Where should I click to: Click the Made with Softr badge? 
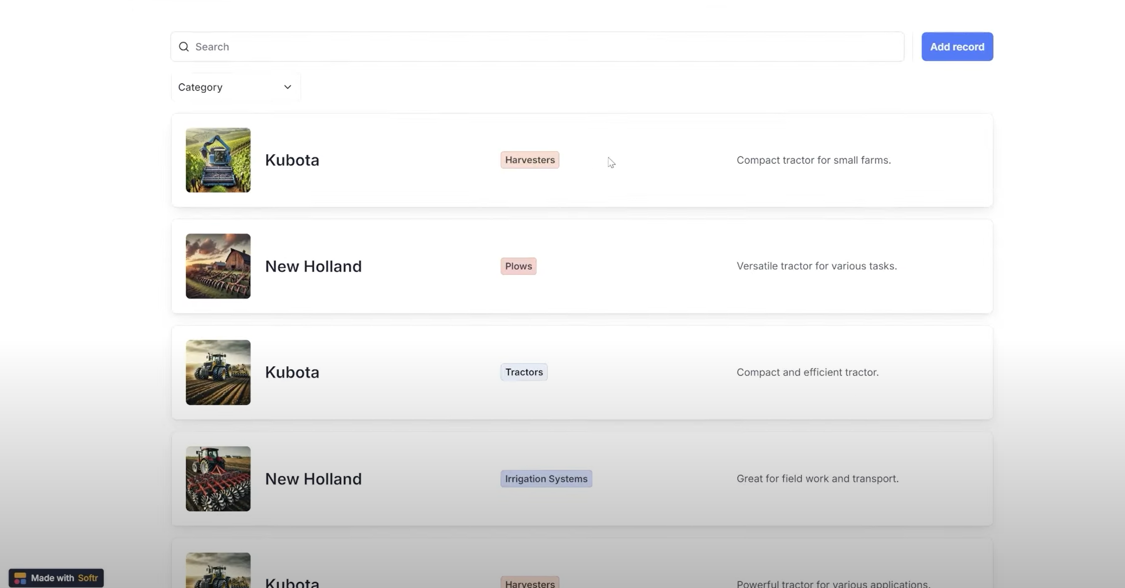56,578
